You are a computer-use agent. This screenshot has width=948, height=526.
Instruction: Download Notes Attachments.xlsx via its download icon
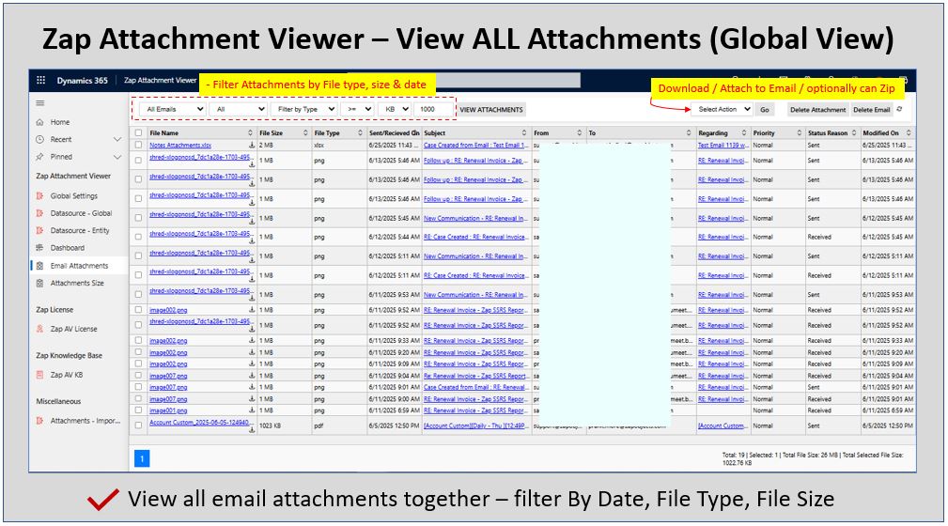(x=252, y=145)
